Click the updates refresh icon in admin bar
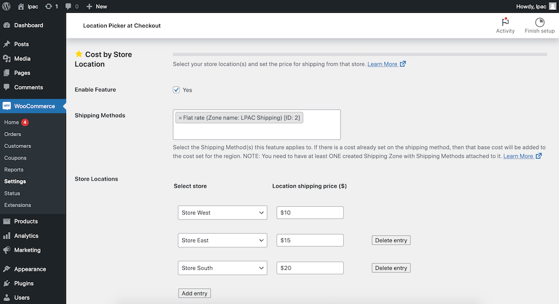The height and width of the screenshot is (304, 559). pos(49,6)
